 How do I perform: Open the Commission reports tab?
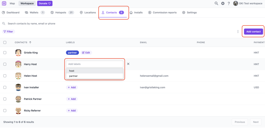[x=162, y=12]
